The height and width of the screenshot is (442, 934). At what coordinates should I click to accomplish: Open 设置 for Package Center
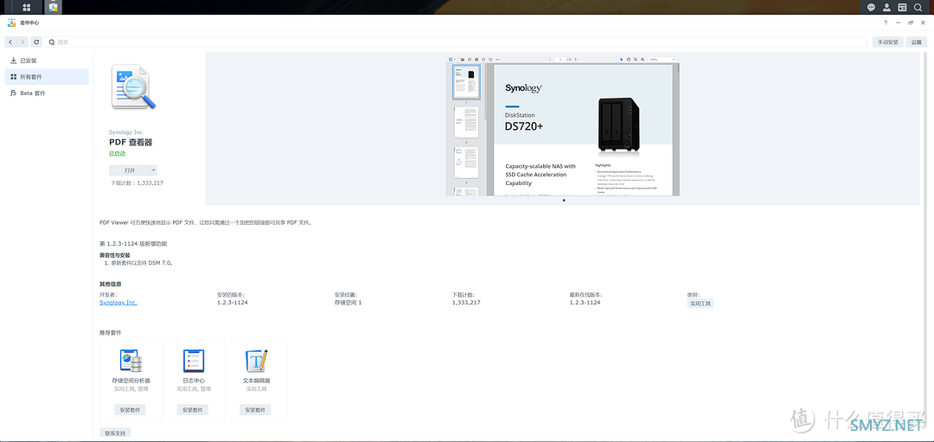coord(916,42)
